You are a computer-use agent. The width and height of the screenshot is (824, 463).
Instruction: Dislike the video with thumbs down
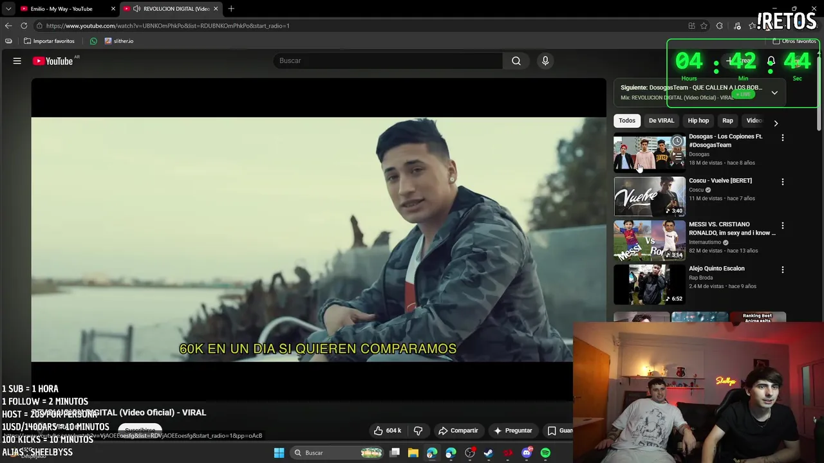pos(418,430)
